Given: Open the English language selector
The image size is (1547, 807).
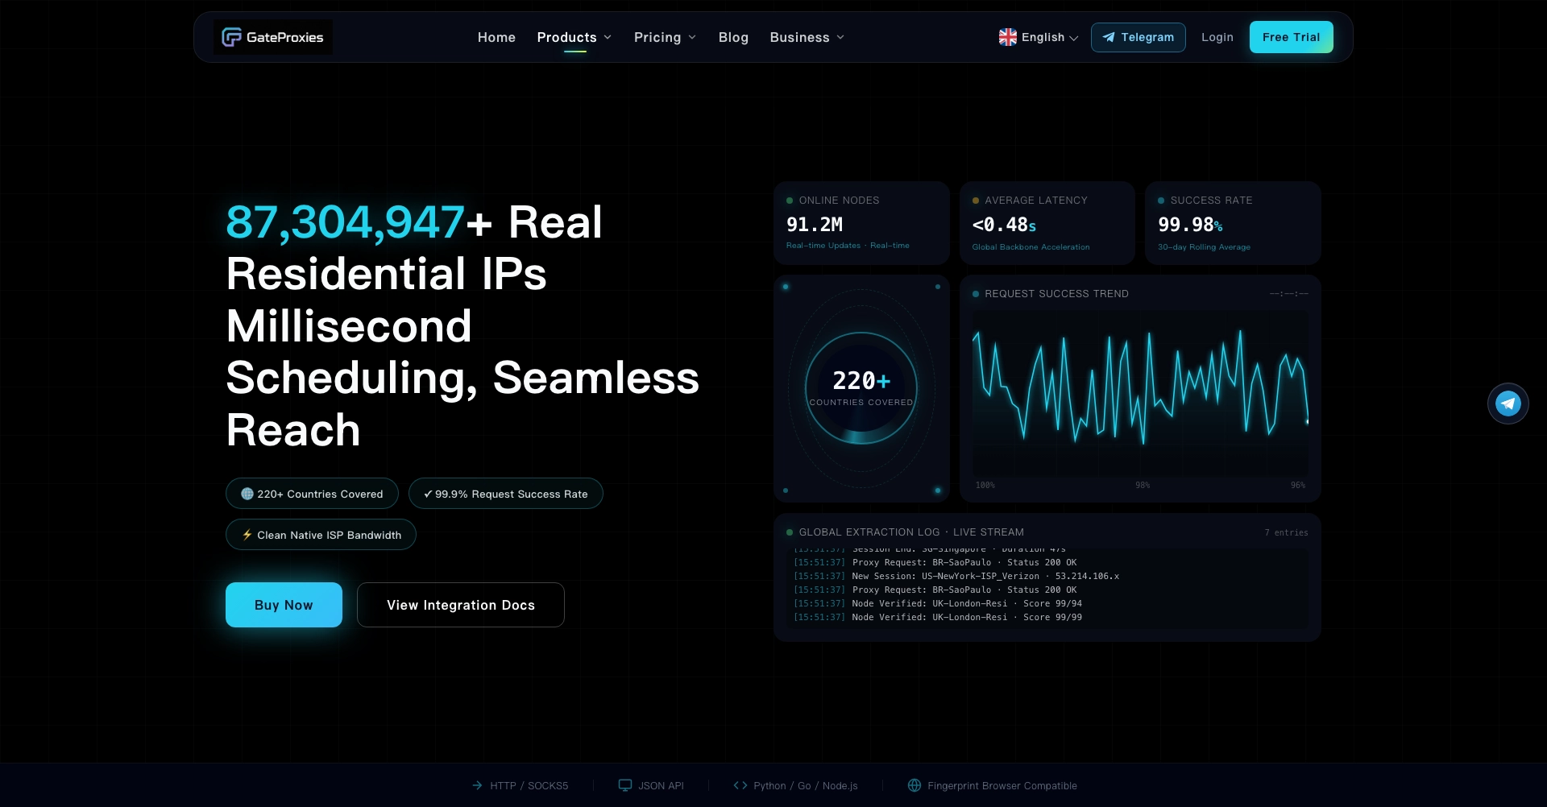Looking at the screenshot, I should (x=1039, y=37).
